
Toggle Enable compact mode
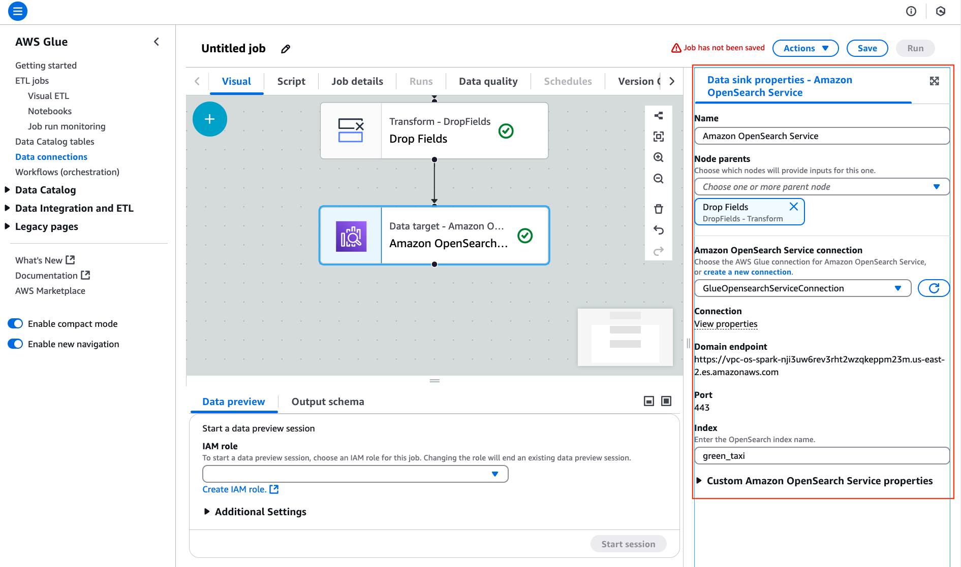[x=15, y=323]
